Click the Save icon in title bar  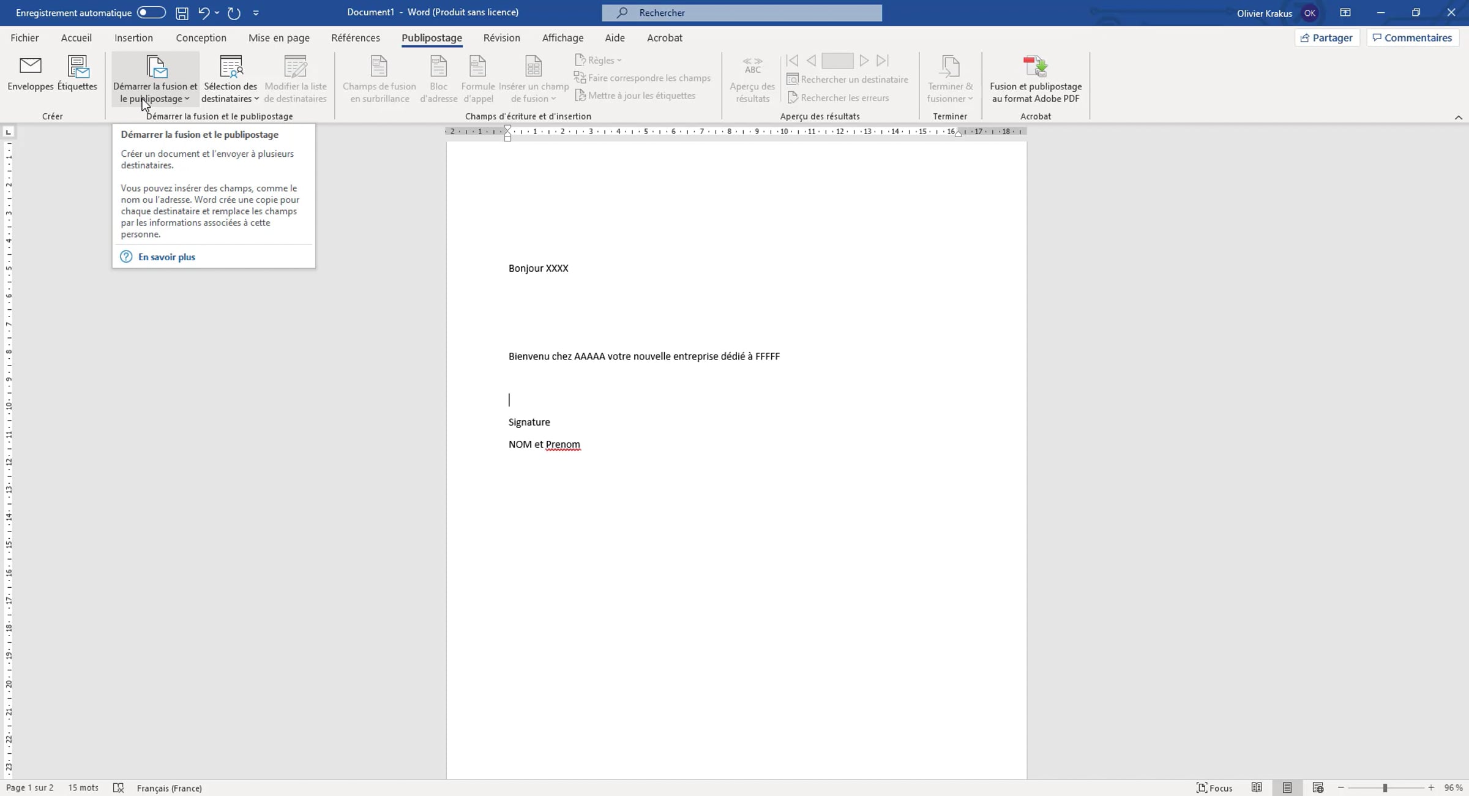182,13
